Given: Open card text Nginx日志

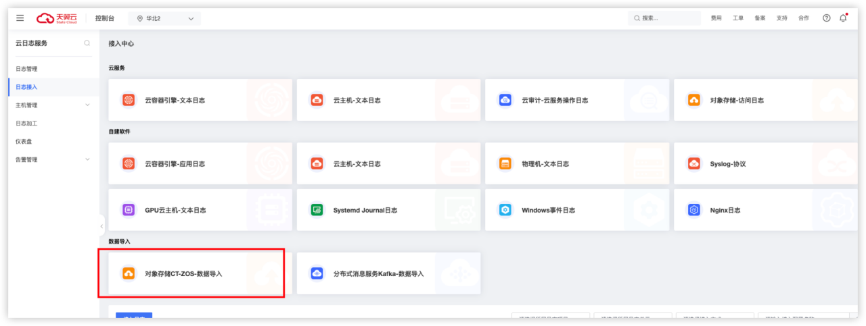Looking at the screenshot, I should click(x=725, y=211).
